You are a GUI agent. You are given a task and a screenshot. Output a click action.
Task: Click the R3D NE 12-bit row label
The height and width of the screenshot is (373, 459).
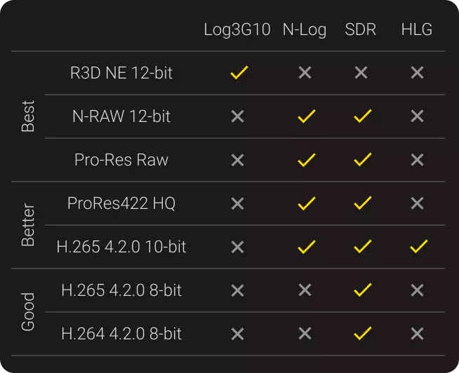[121, 72]
